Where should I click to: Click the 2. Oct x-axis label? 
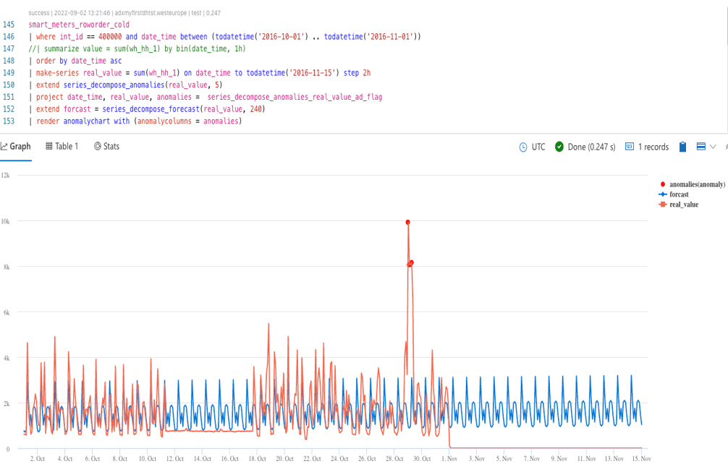click(38, 458)
